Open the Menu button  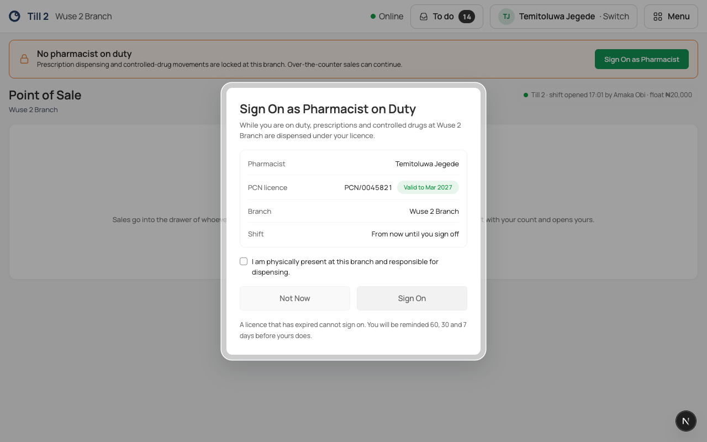(671, 17)
